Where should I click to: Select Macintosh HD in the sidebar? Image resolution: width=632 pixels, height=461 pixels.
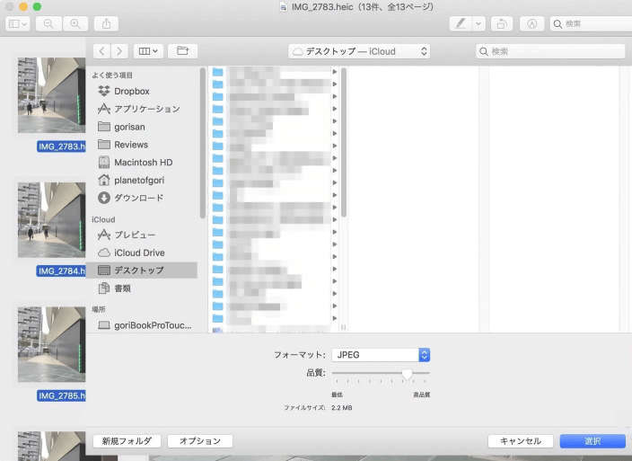103,163
